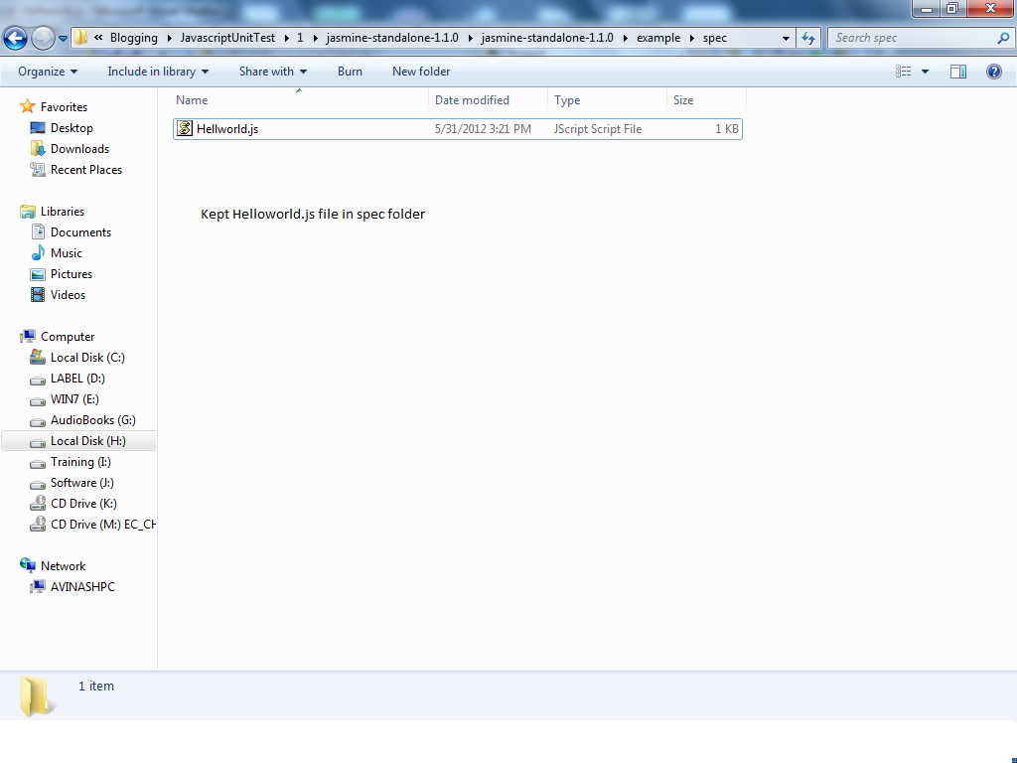Open the Organize menu
The image size is (1017, 763).
pyautogui.click(x=48, y=72)
